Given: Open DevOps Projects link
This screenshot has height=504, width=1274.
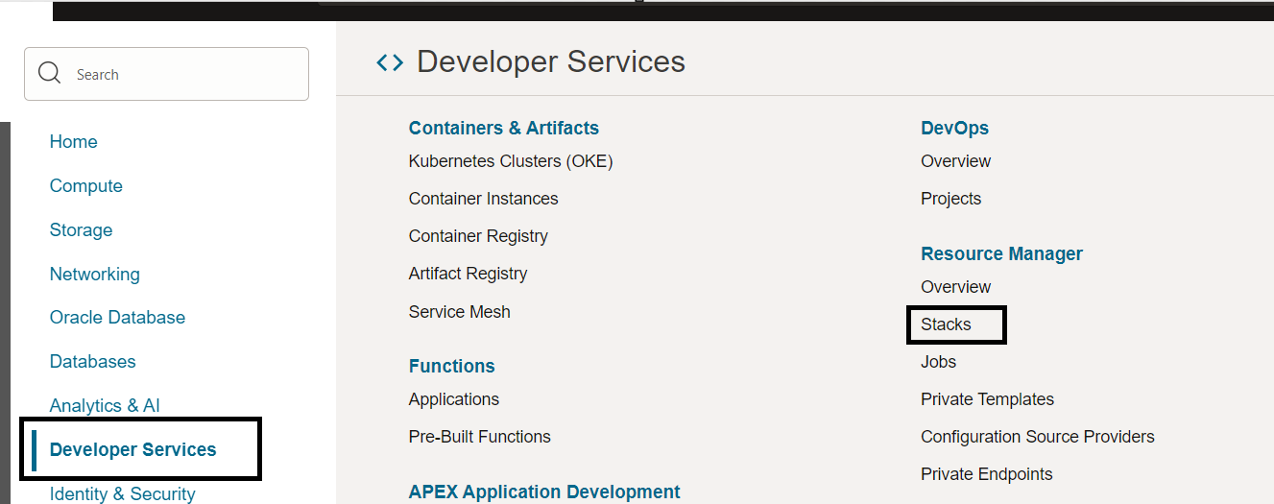Looking at the screenshot, I should (951, 199).
